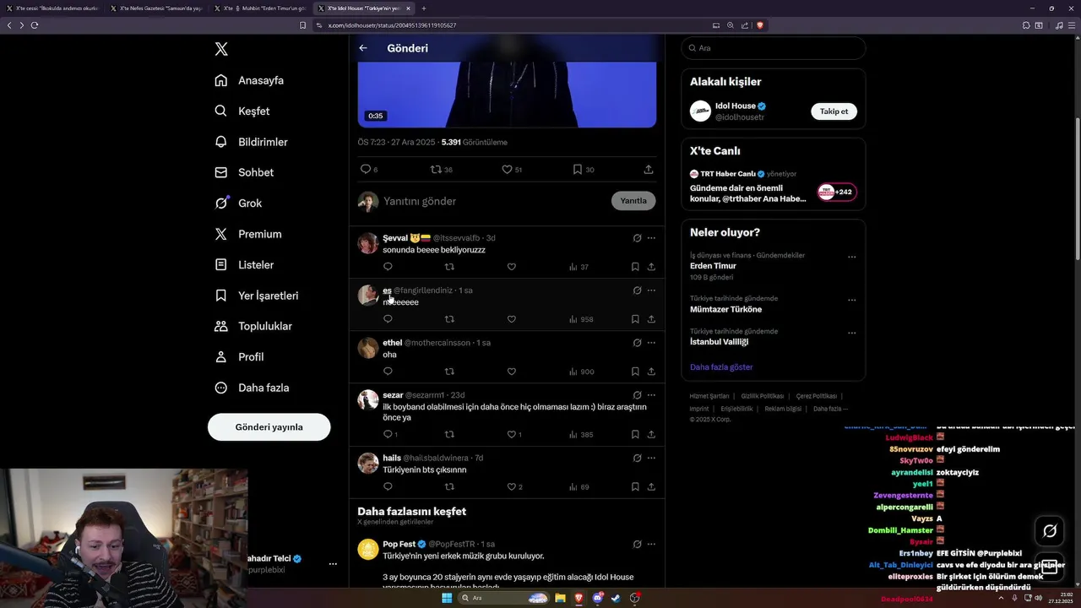This screenshot has width=1081, height=608.
Task: Open Steam from the taskbar
Action: tap(616, 598)
